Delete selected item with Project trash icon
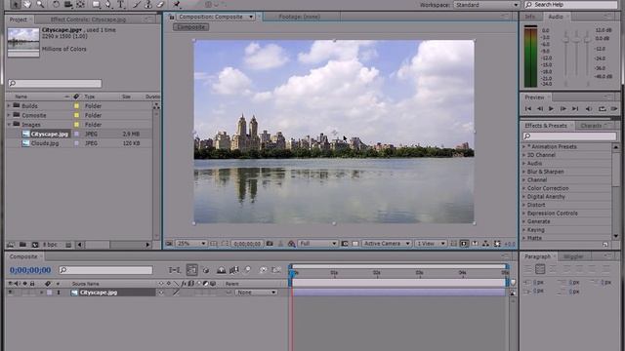This screenshot has height=351, width=625. pyautogui.click(x=68, y=245)
